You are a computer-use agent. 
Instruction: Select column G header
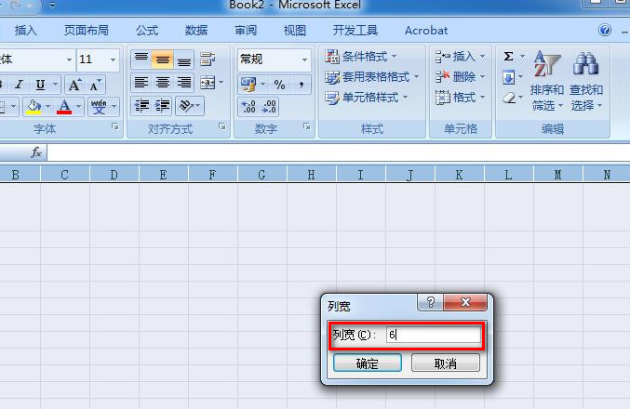[262, 175]
